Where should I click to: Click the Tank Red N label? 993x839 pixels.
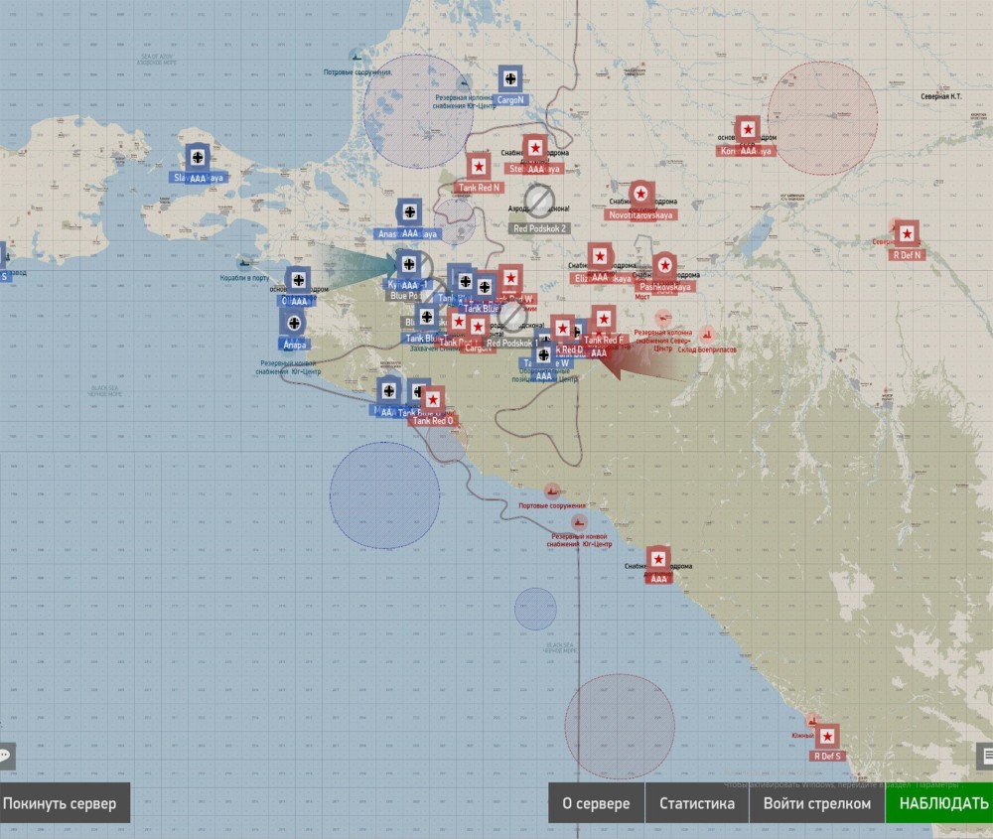coord(479,188)
